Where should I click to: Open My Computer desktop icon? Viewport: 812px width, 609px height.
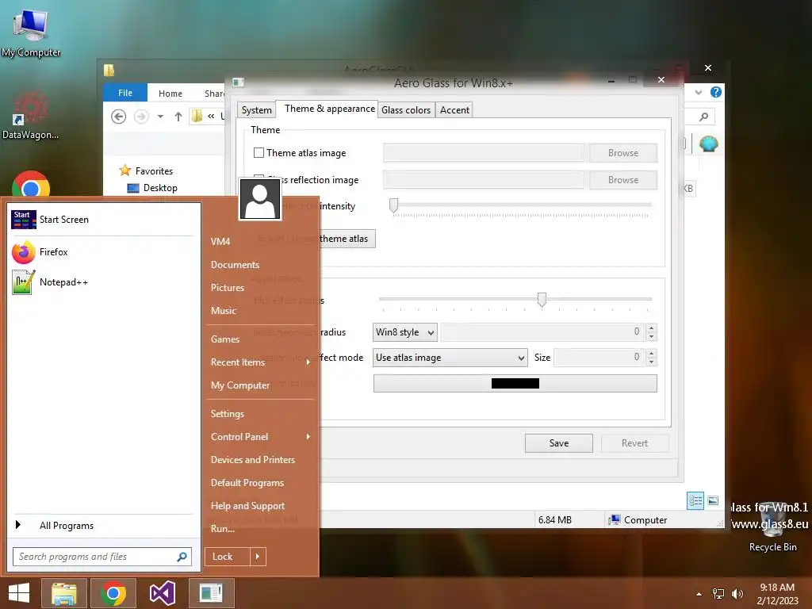point(31,32)
